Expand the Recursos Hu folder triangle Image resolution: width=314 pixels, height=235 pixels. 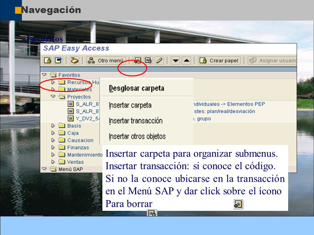53,82
